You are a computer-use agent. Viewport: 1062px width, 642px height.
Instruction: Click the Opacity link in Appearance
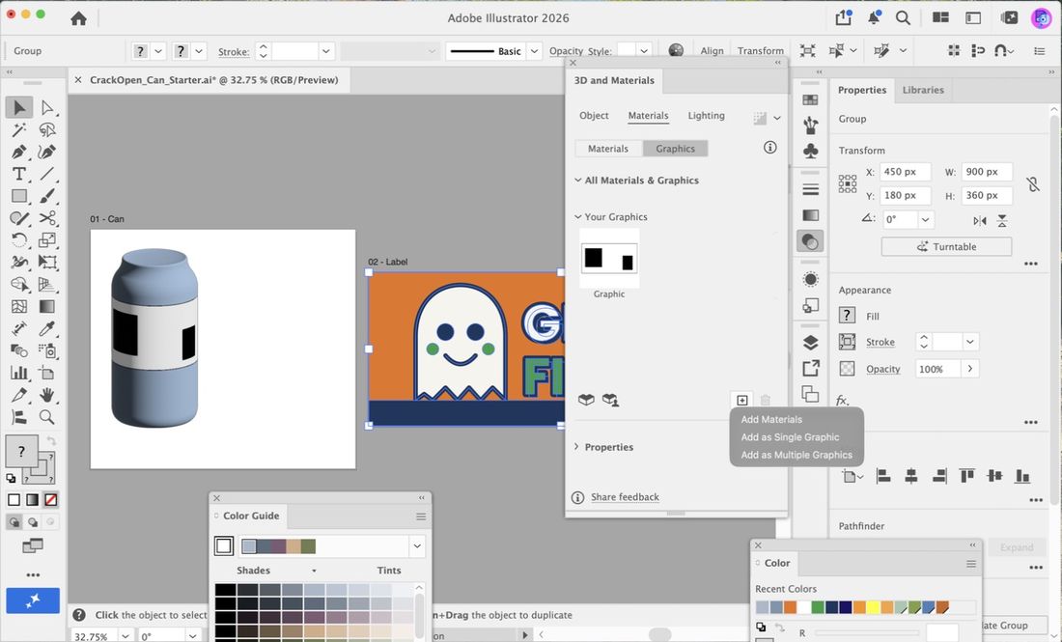[882, 369]
